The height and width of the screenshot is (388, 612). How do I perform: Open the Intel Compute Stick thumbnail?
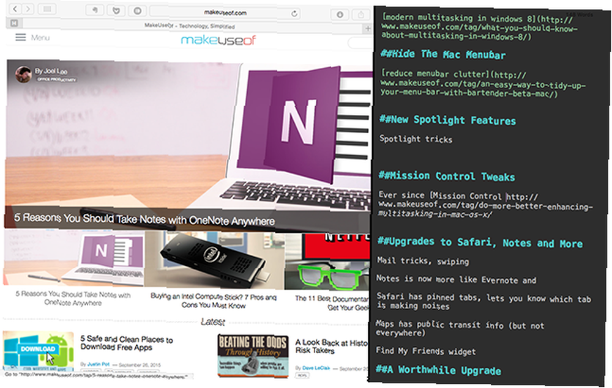click(214, 260)
